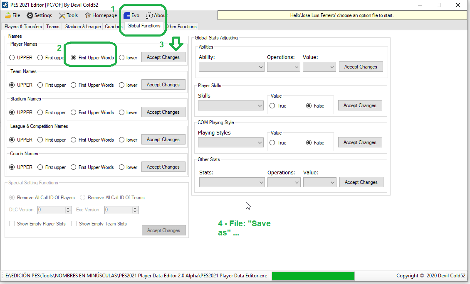Set Player Skills value to False
The height and width of the screenshot is (284, 470).
315,105
